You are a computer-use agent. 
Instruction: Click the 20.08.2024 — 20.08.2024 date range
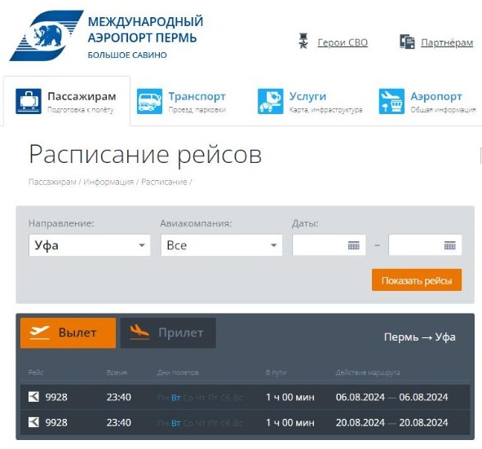(392, 423)
